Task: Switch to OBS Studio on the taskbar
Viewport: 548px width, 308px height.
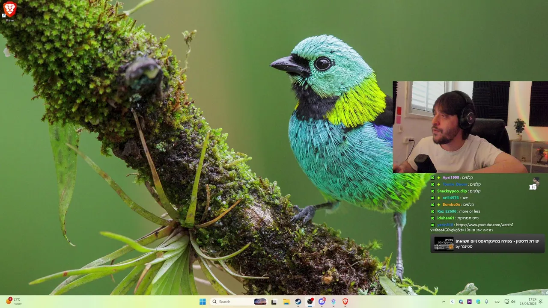Action: (310, 302)
